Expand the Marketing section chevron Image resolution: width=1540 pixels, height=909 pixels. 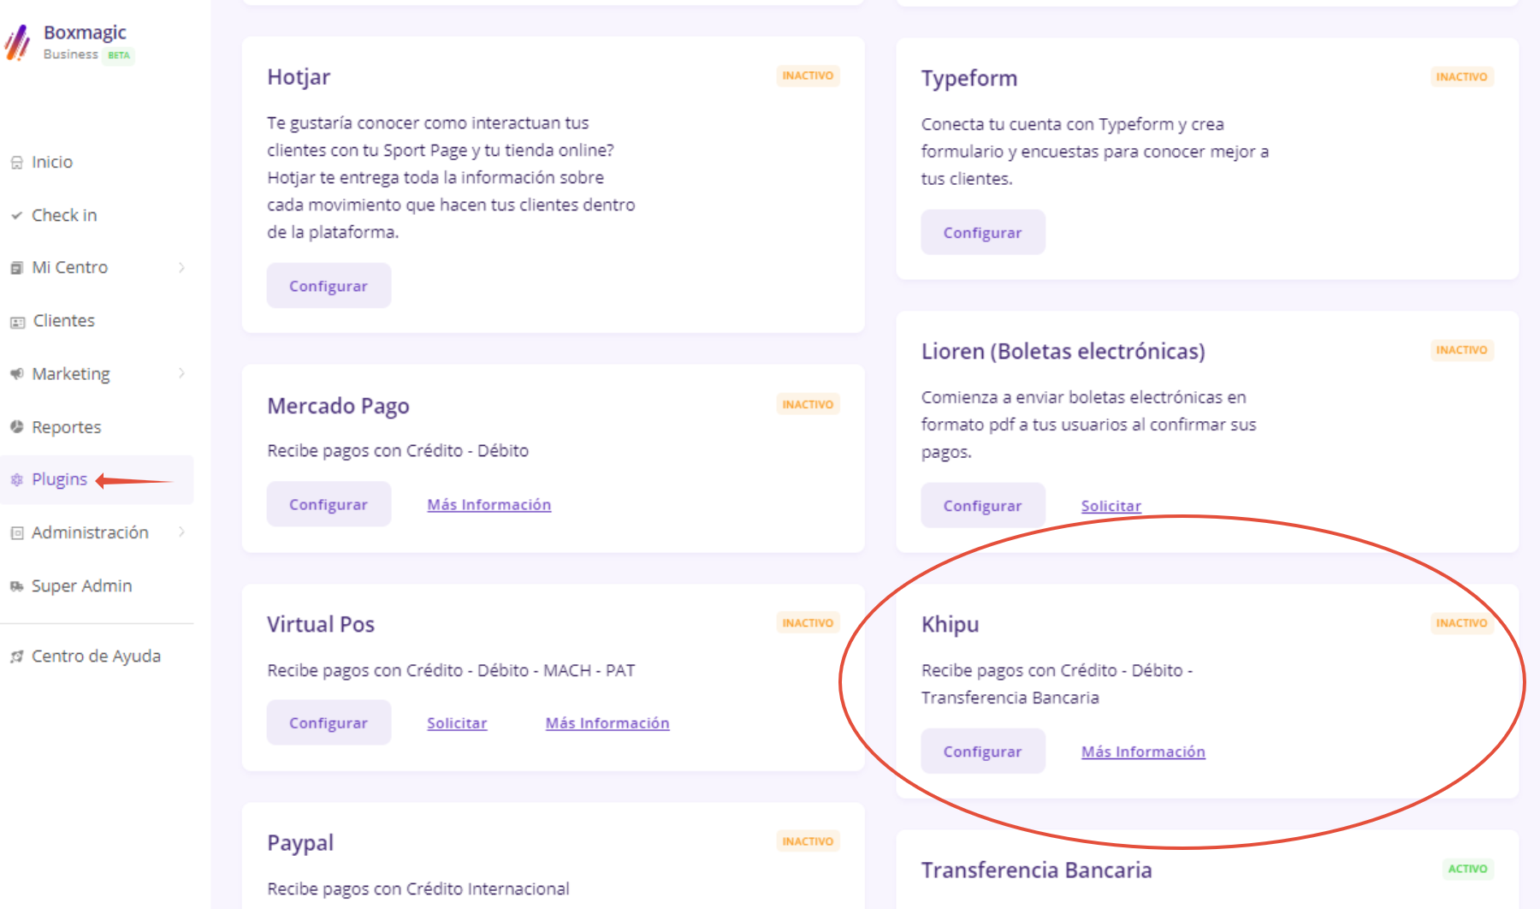(182, 373)
